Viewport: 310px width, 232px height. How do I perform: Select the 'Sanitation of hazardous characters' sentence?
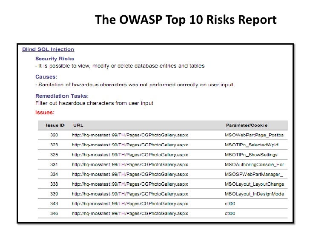click(135, 85)
